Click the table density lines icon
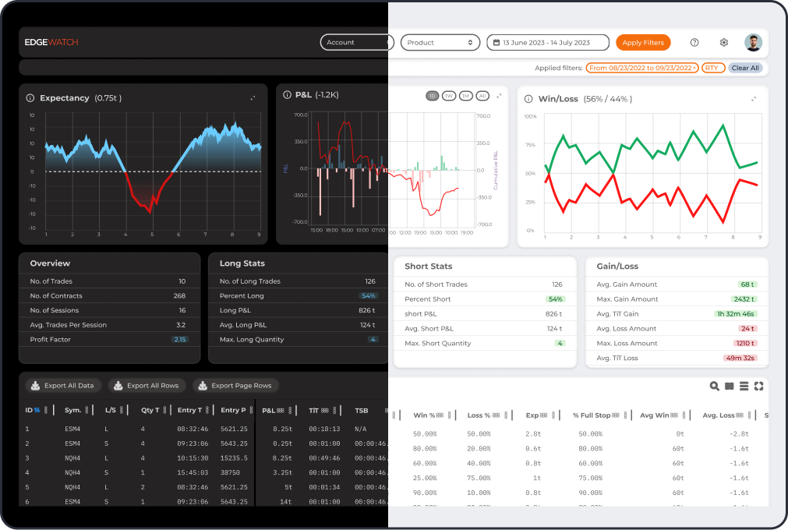The height and width of the screenshot is (530, 788). 744,386
